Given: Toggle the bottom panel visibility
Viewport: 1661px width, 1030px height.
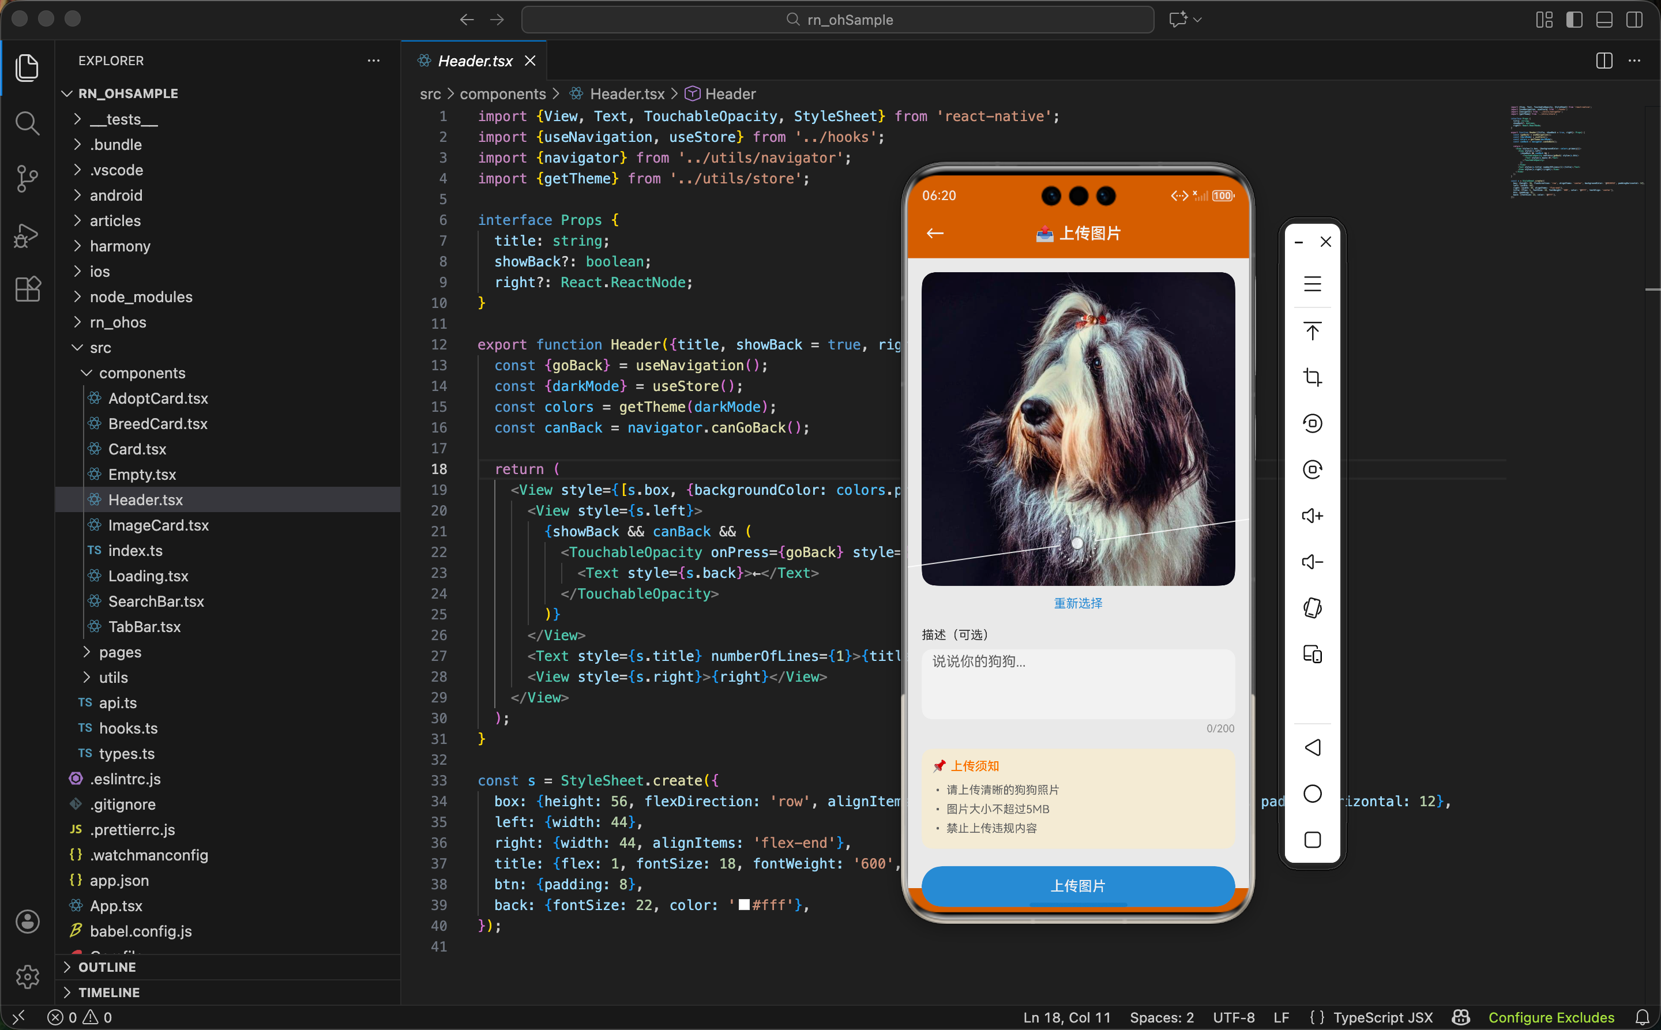Looking at the screenshot, I should (x=1604, y=20).
